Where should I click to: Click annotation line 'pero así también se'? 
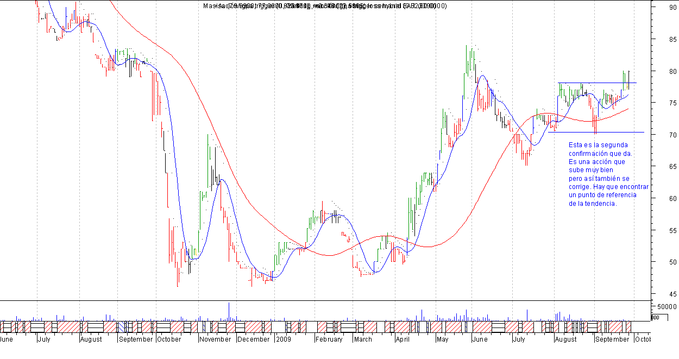tap(599, 178)
